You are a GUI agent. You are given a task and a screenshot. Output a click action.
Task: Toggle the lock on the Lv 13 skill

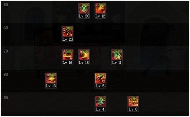48,75
